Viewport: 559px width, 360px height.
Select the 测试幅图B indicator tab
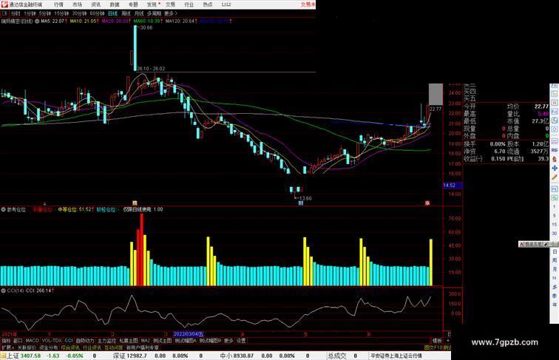pyautogui.click(x=210, y=341)
